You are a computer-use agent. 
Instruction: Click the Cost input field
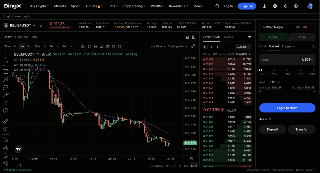(280, 60)
